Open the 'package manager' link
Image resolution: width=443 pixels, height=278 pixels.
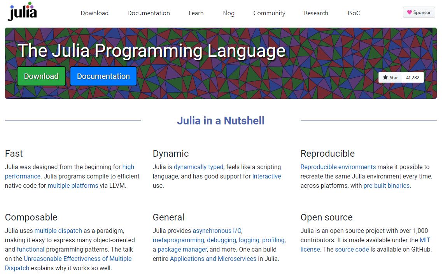click(182, 250)
